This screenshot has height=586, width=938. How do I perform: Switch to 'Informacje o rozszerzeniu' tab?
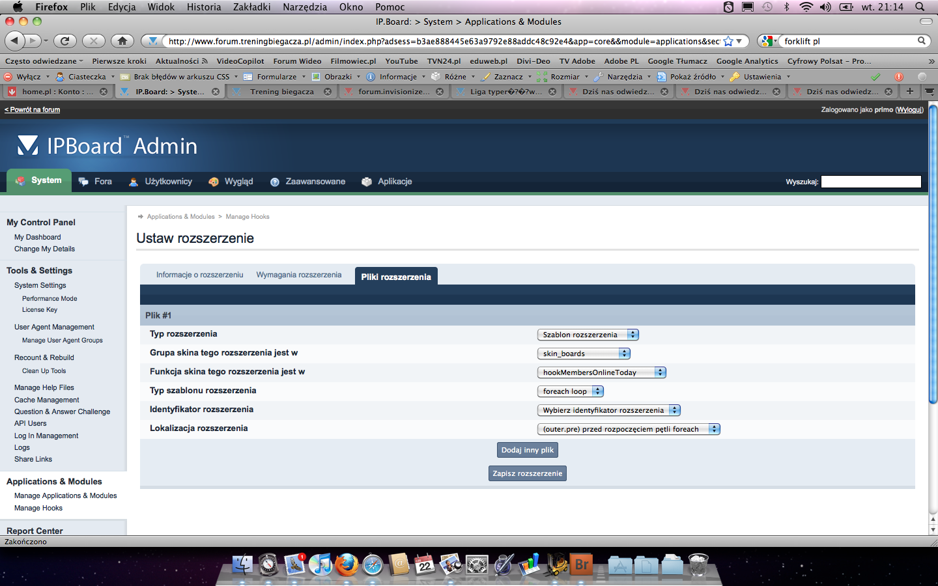(199, 275)
